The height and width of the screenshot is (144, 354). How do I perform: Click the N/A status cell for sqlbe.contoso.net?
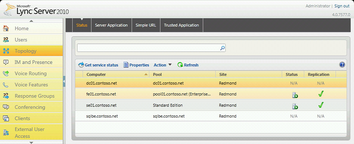[x=294, y=116]
